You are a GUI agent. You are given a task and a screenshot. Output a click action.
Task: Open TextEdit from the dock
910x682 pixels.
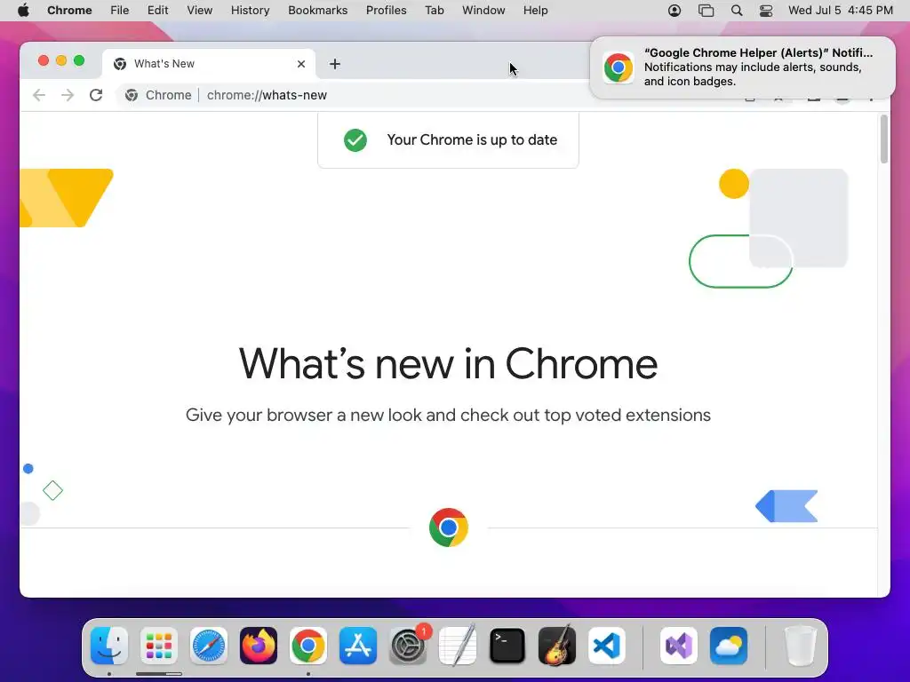tap(458, 646)
